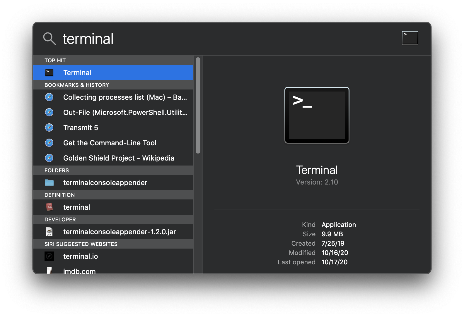Viewport: 464px width, 317px height.
Task: Click the blue folder icon for terminalconsoleappender
Action: click(x=49, y=182)
